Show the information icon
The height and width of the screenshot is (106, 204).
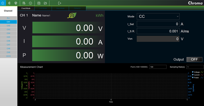tap(30, 3)
